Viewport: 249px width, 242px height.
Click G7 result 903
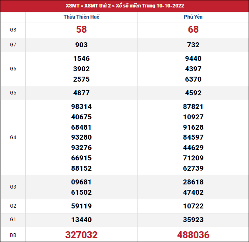(82, 45)
